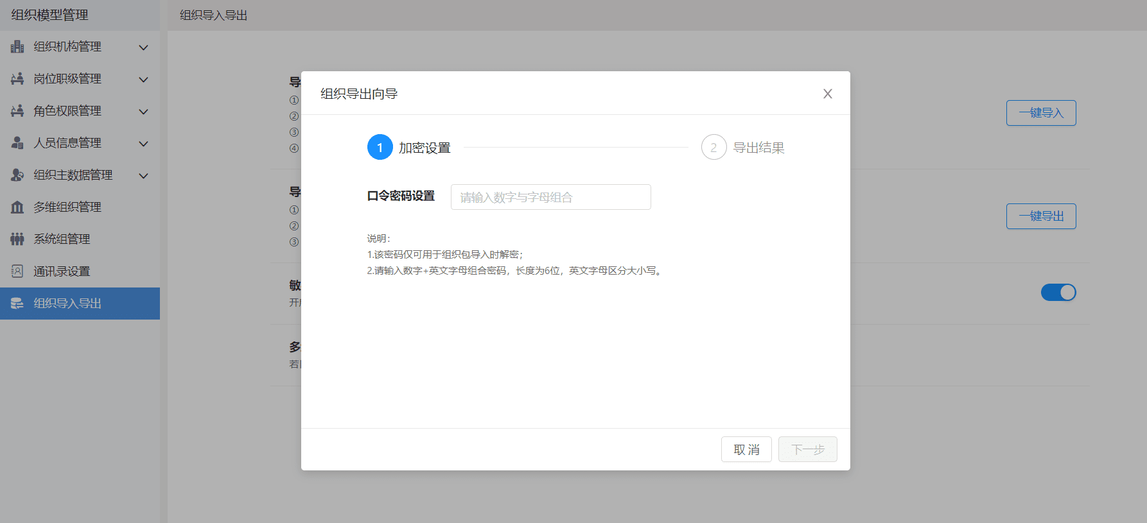Click the 通讯录设置 contact book icon
This screenshot has width=1147, height=523.
(x=17, y=271)
